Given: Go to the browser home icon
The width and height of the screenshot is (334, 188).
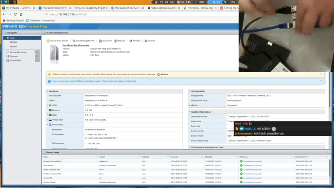Looking at the screenshot, I should tap(21, 14).
